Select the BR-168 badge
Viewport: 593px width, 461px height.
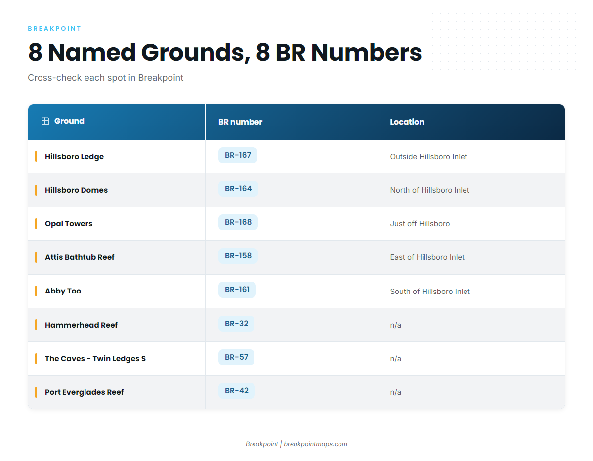click(238, 222)
